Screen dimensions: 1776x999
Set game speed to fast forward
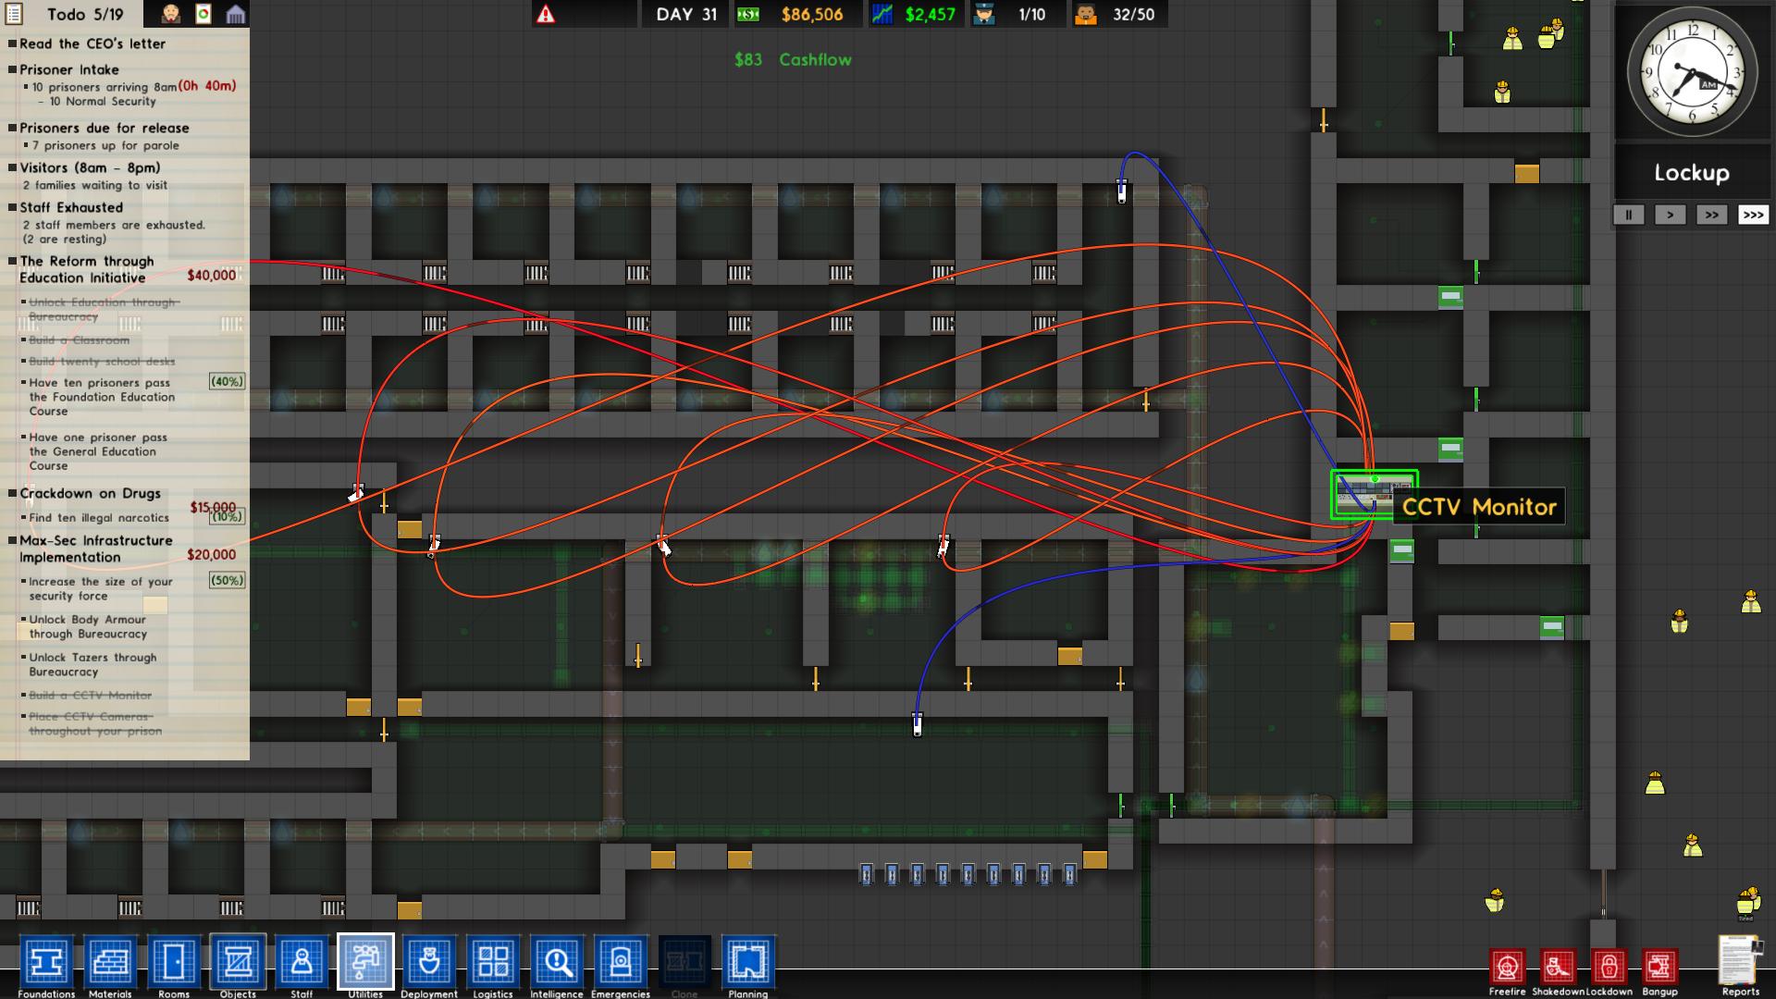click(1711, 215)
